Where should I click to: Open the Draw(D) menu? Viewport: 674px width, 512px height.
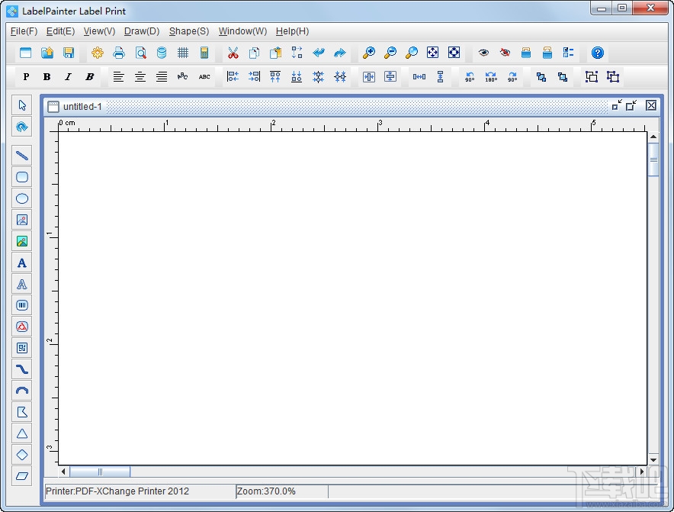pos(142,31)
